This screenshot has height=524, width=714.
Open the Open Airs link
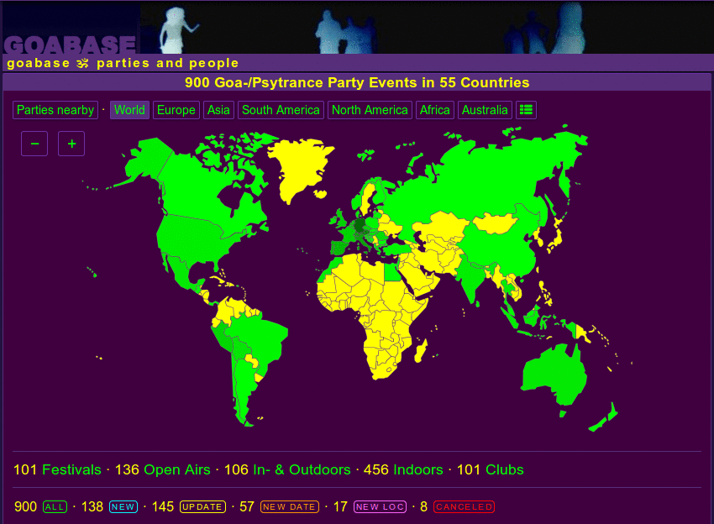click(177, 469)
